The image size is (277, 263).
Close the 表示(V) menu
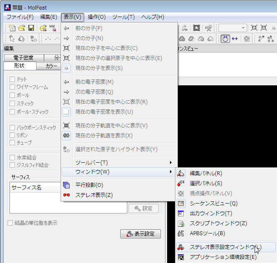pos(73,17)
